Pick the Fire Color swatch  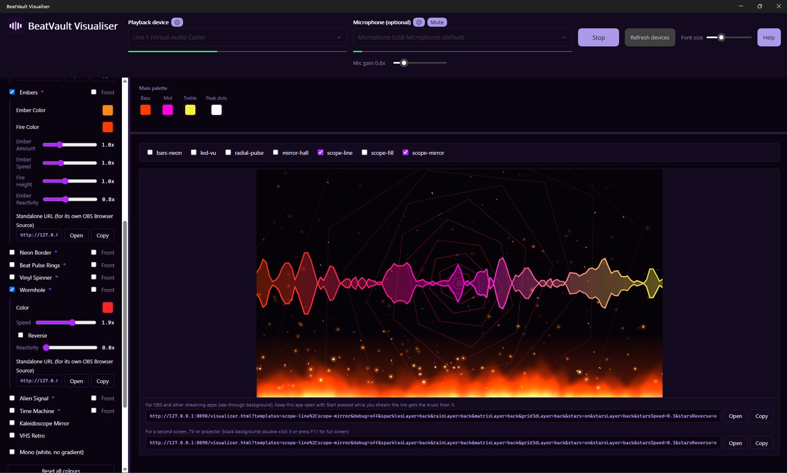coord(108,127)
